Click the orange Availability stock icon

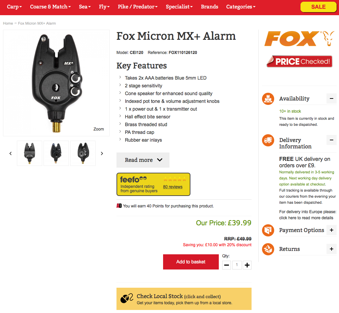(x=268, y=99)
